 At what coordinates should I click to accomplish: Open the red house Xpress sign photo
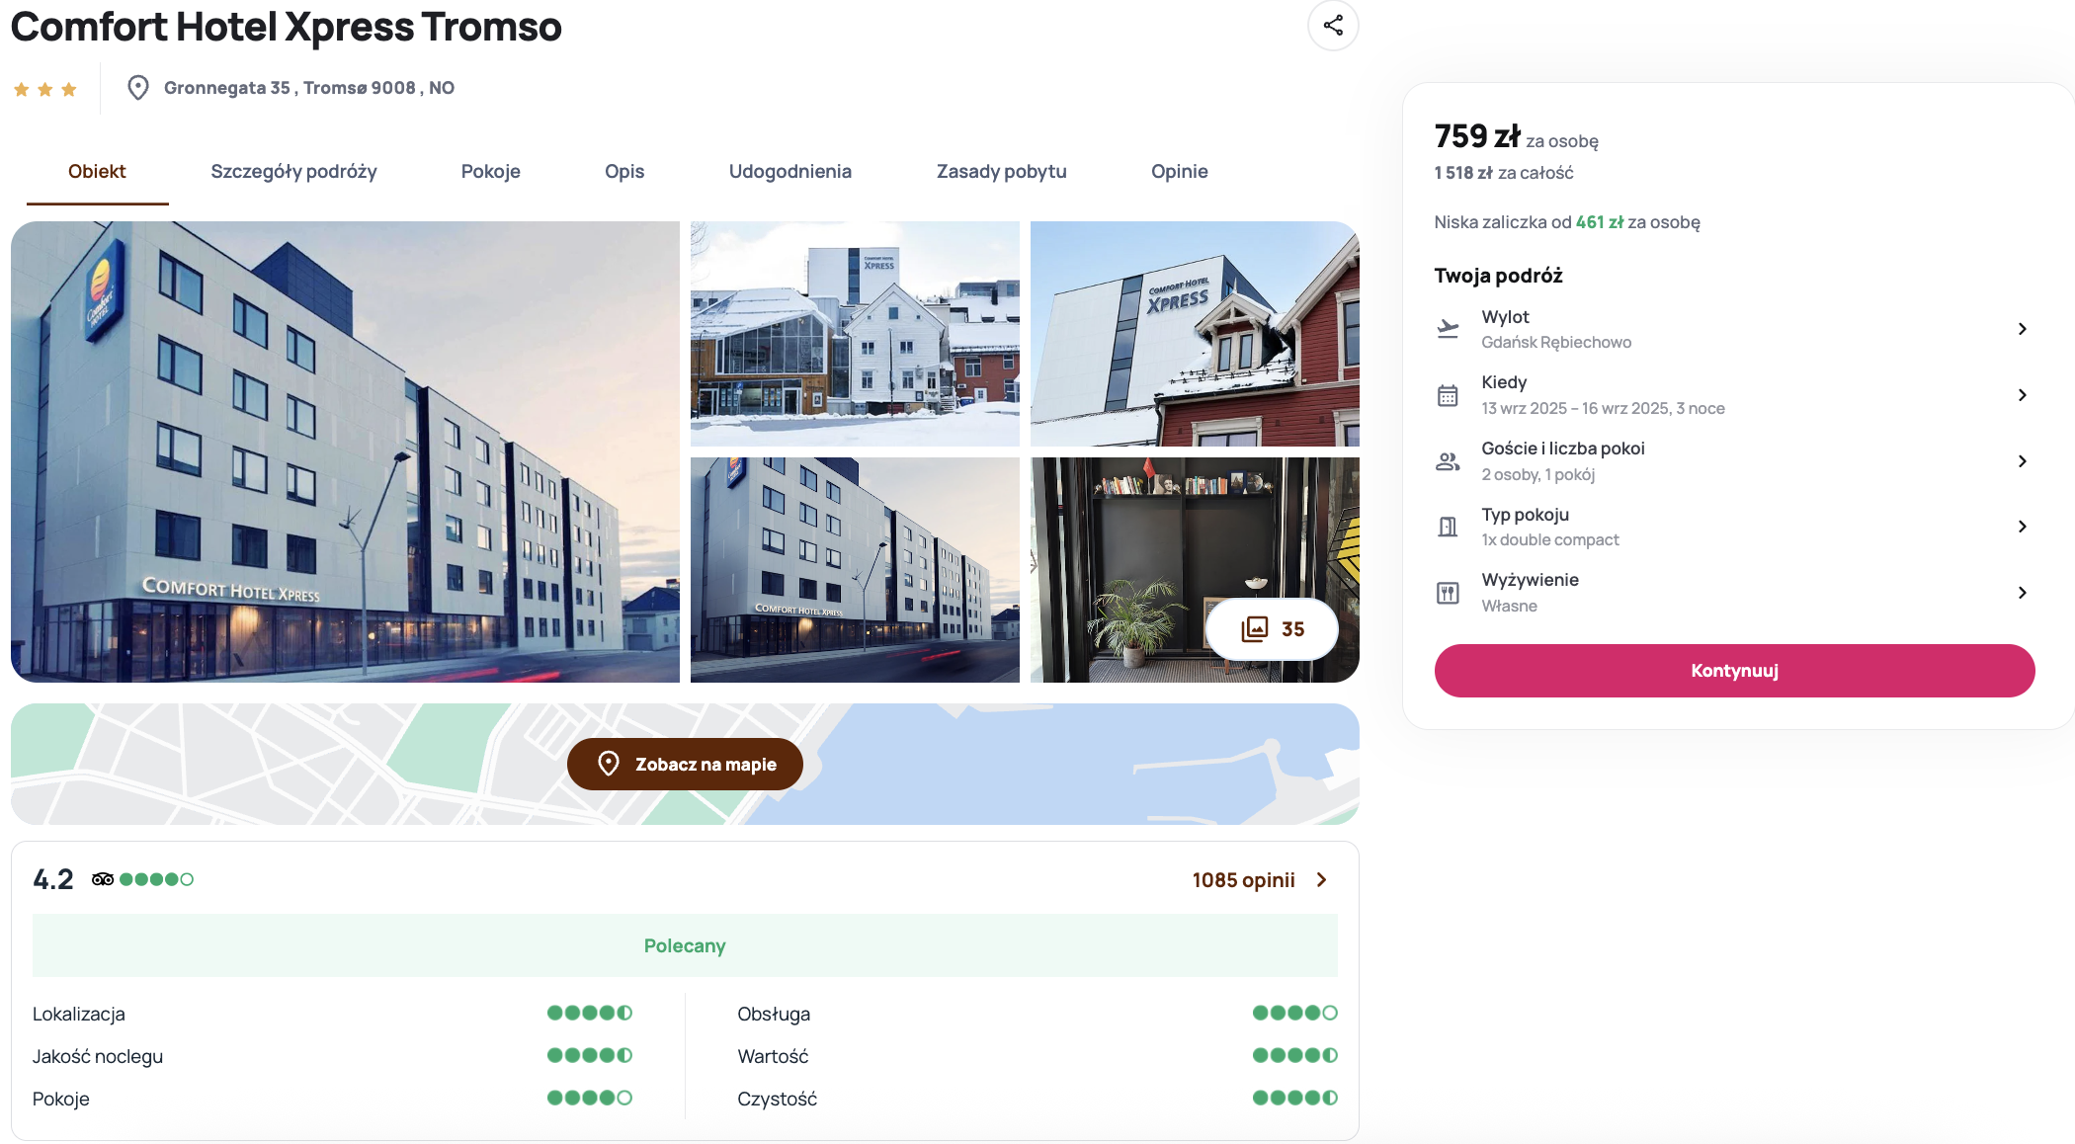pyautogui.click(x=1195, y=334)
